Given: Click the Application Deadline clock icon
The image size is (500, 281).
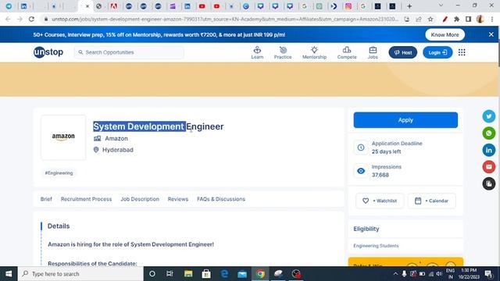Looking at the screenshot, I should (x=361, y=148).
